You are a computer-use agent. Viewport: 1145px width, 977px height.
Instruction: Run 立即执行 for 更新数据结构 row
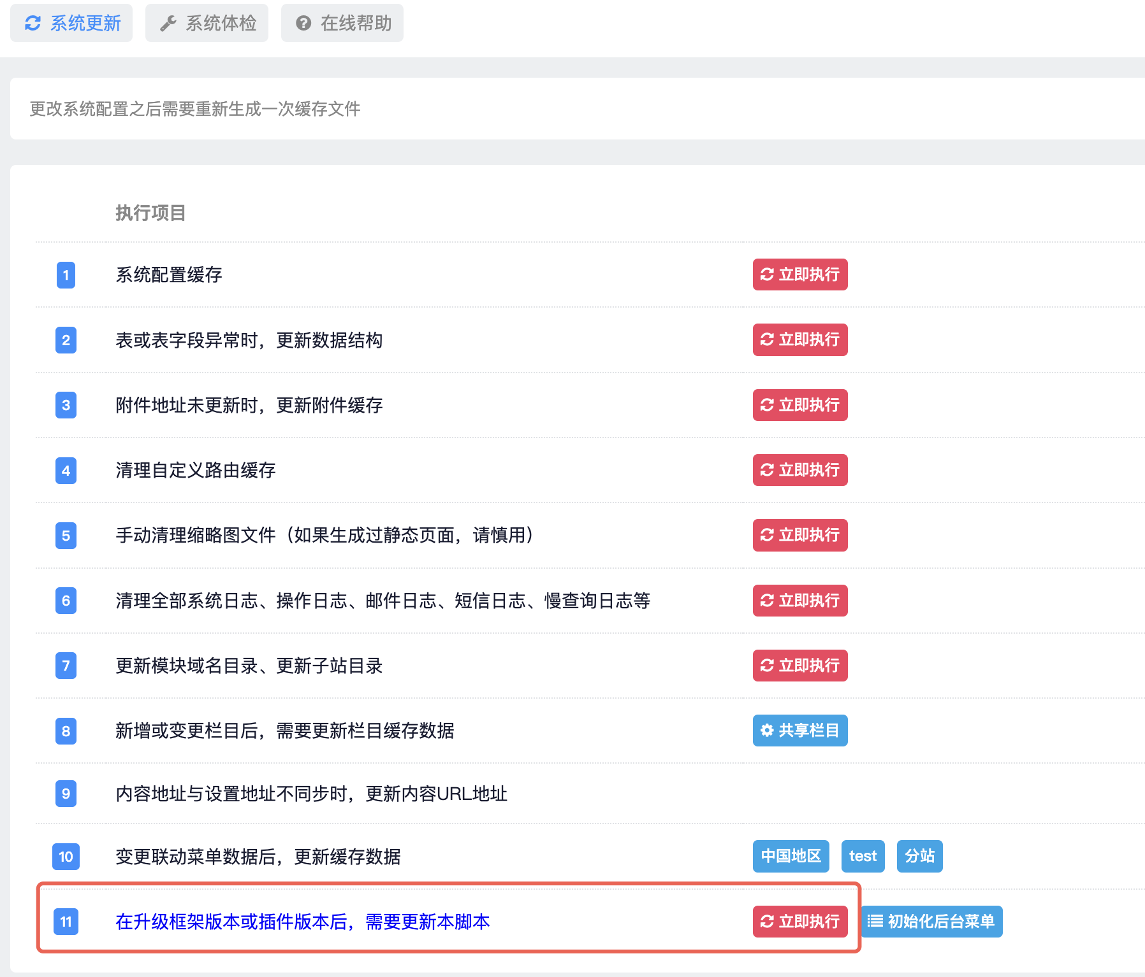(x=800, y=339)
